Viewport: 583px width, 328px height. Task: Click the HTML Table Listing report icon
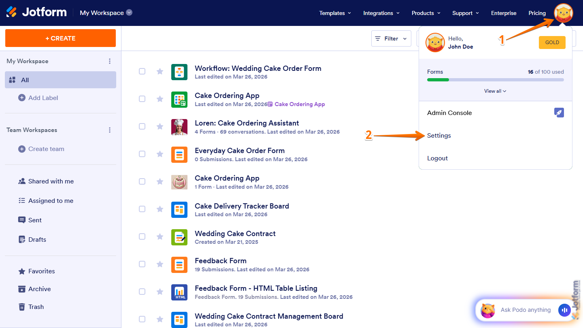(x=179, y=292)
